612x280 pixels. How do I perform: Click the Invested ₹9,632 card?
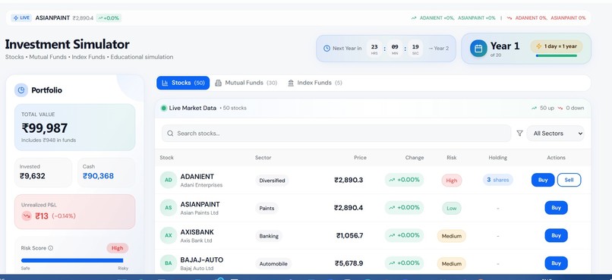click(43, 172)
